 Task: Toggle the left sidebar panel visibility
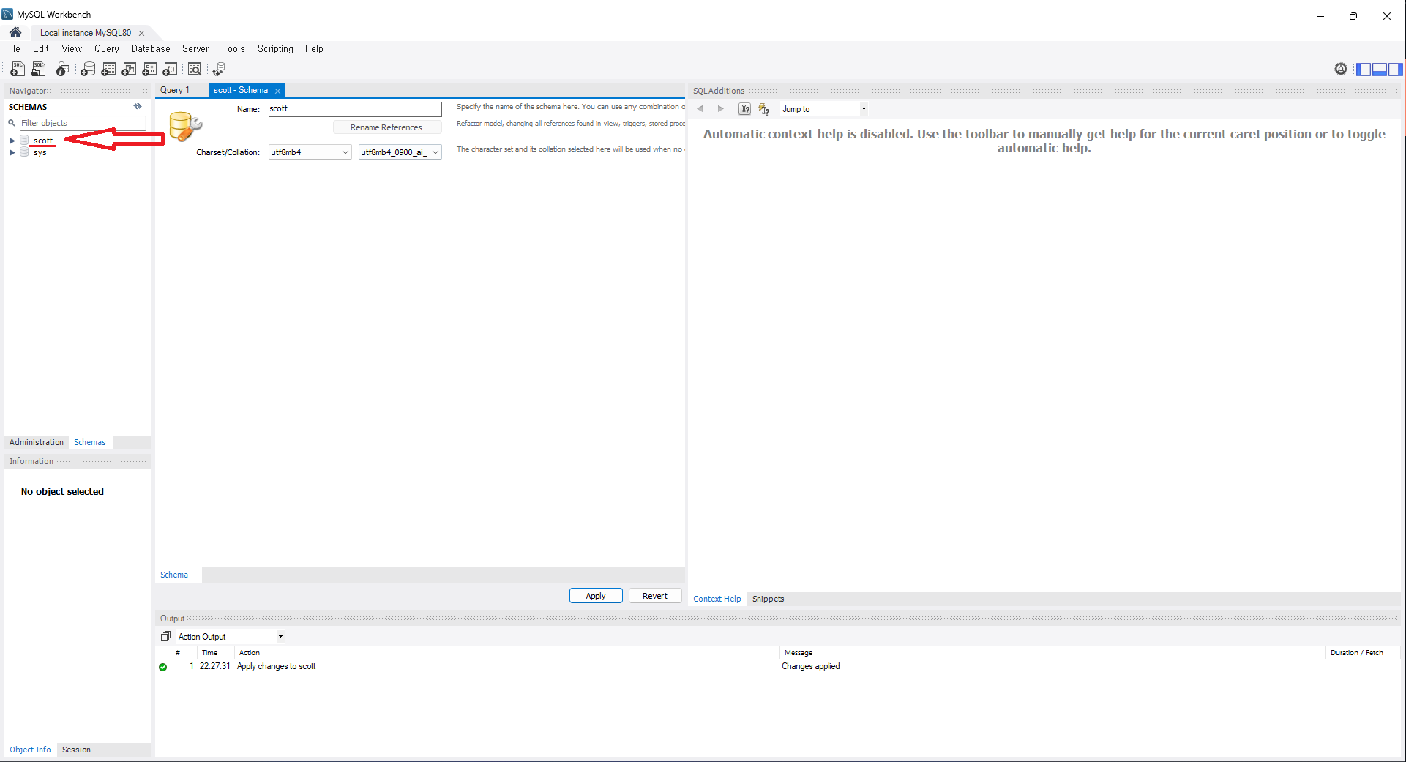[x=1364, y=69]
